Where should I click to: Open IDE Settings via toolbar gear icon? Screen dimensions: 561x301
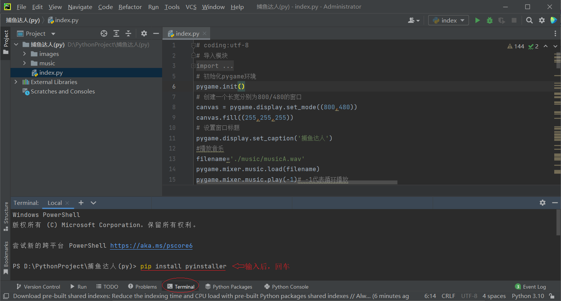click(541, 20)
